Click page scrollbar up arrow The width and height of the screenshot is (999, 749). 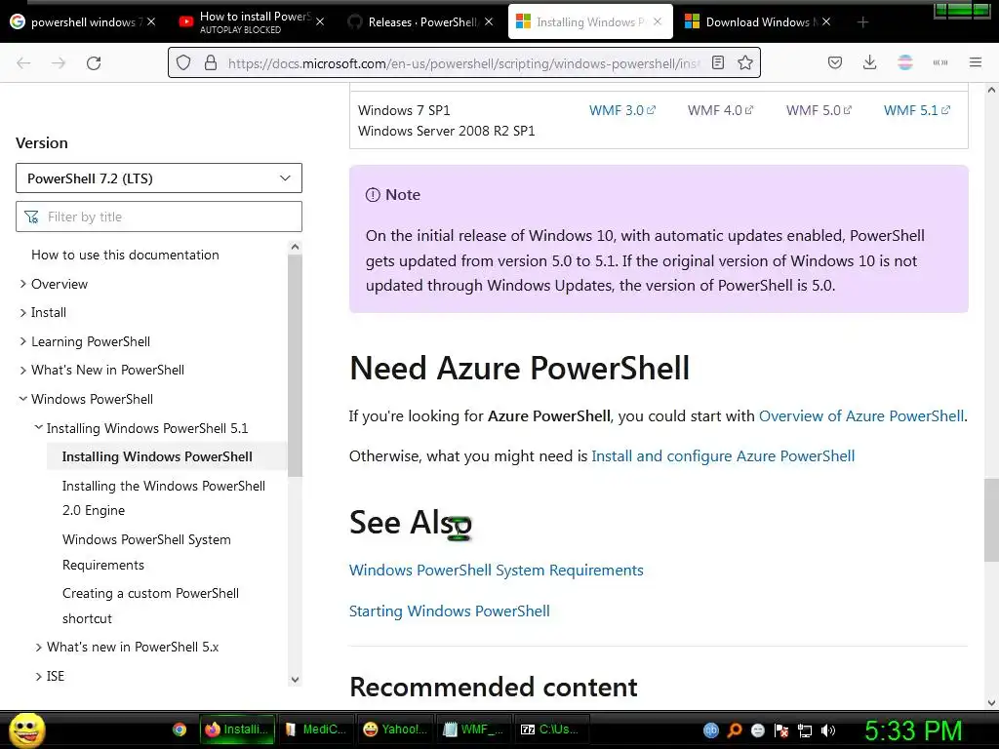click(991, 90)
